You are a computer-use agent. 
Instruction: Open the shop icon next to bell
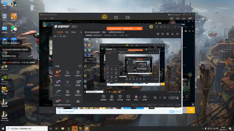pos(168,34)
